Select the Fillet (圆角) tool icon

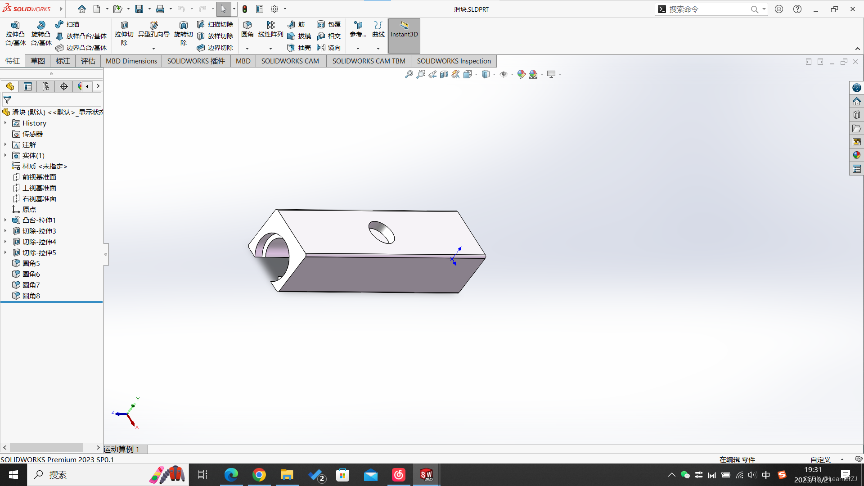[247, 25]
